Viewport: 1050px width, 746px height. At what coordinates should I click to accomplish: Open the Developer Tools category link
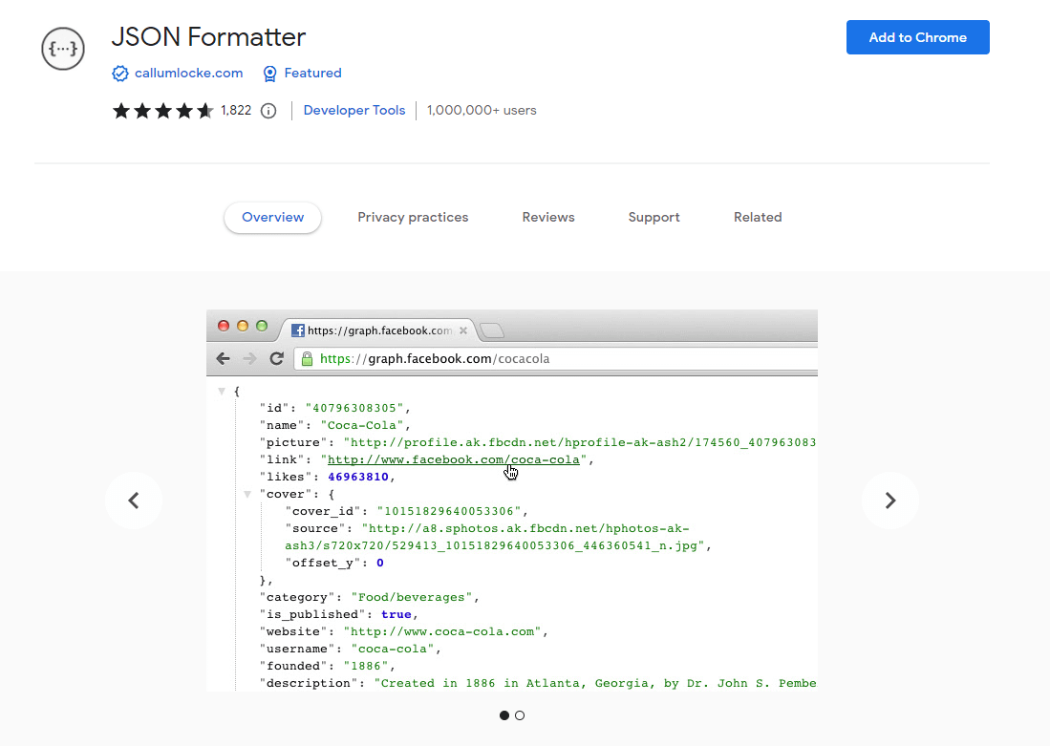[354, 111]
